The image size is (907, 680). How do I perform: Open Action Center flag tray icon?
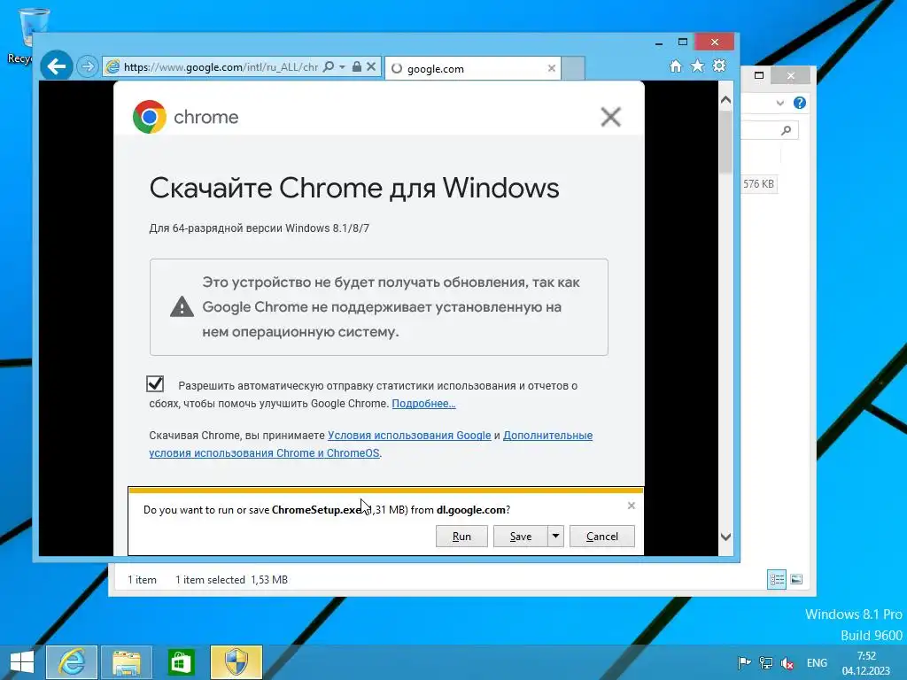click(x=744, y=662)
